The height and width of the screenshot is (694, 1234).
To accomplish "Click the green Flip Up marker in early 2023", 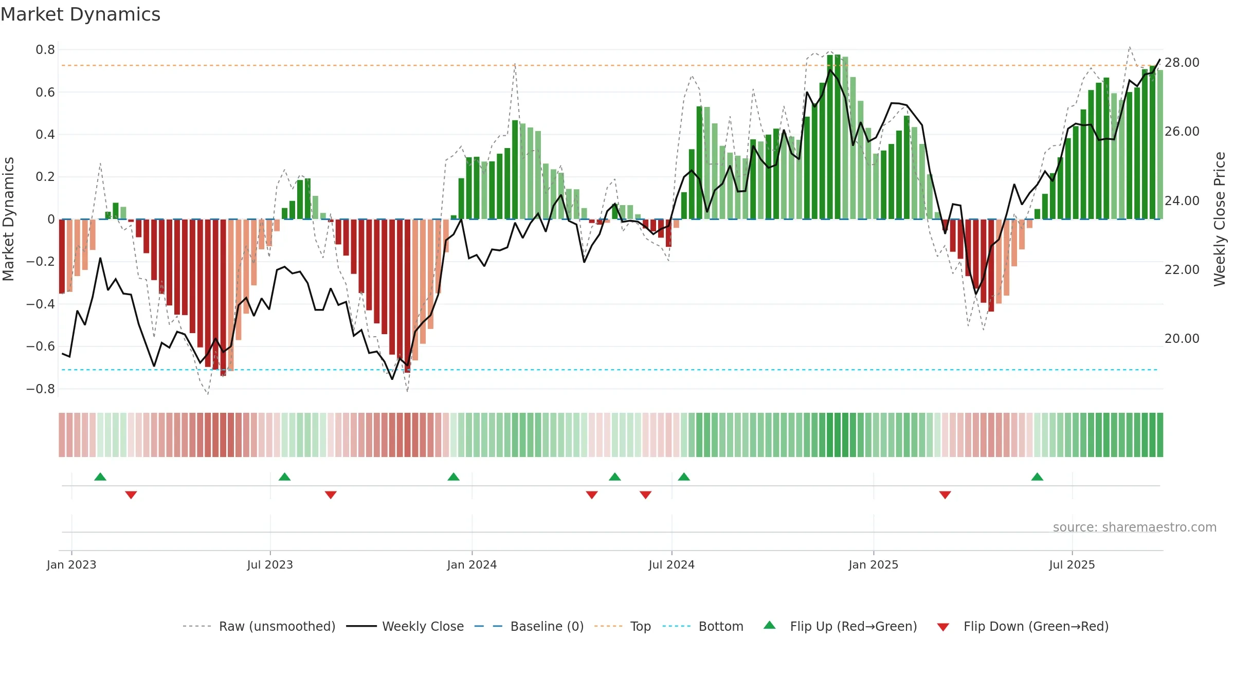I will tap(100, 477).
